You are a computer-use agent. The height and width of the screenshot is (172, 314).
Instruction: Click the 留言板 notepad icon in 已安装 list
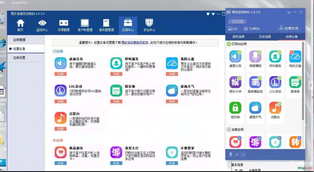pos(116,91)
